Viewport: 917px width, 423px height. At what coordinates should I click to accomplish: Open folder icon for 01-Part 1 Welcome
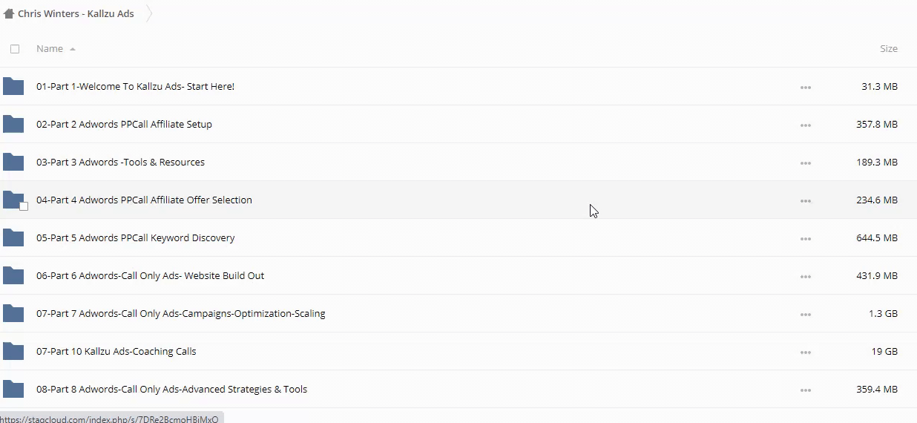point(13,87)
